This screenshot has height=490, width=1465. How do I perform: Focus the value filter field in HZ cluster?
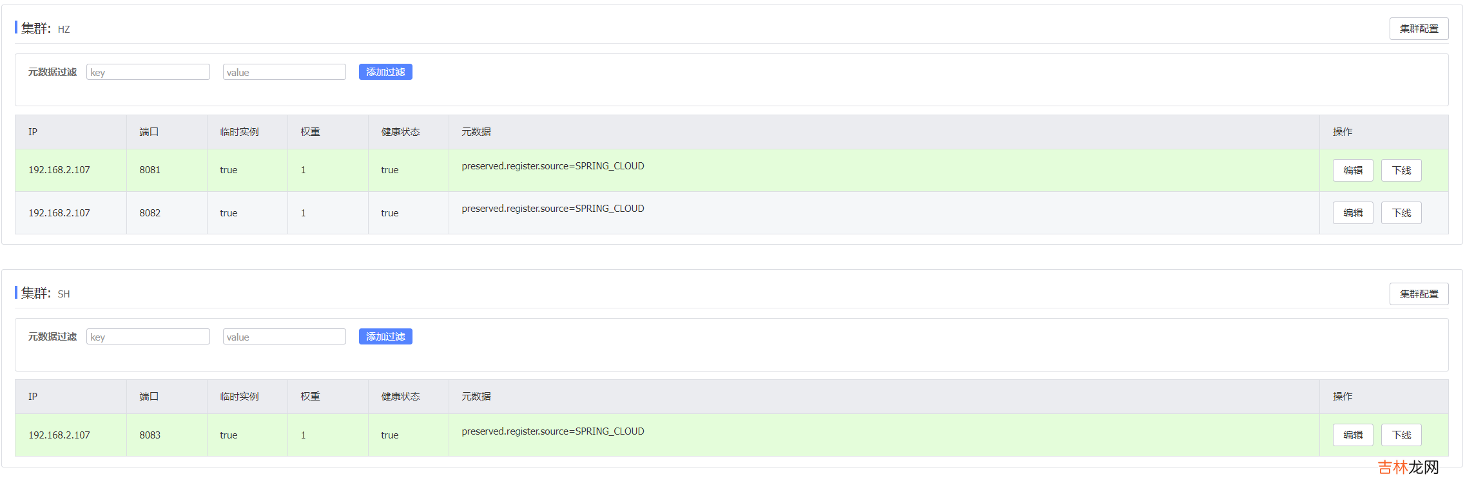click(284, 72)
